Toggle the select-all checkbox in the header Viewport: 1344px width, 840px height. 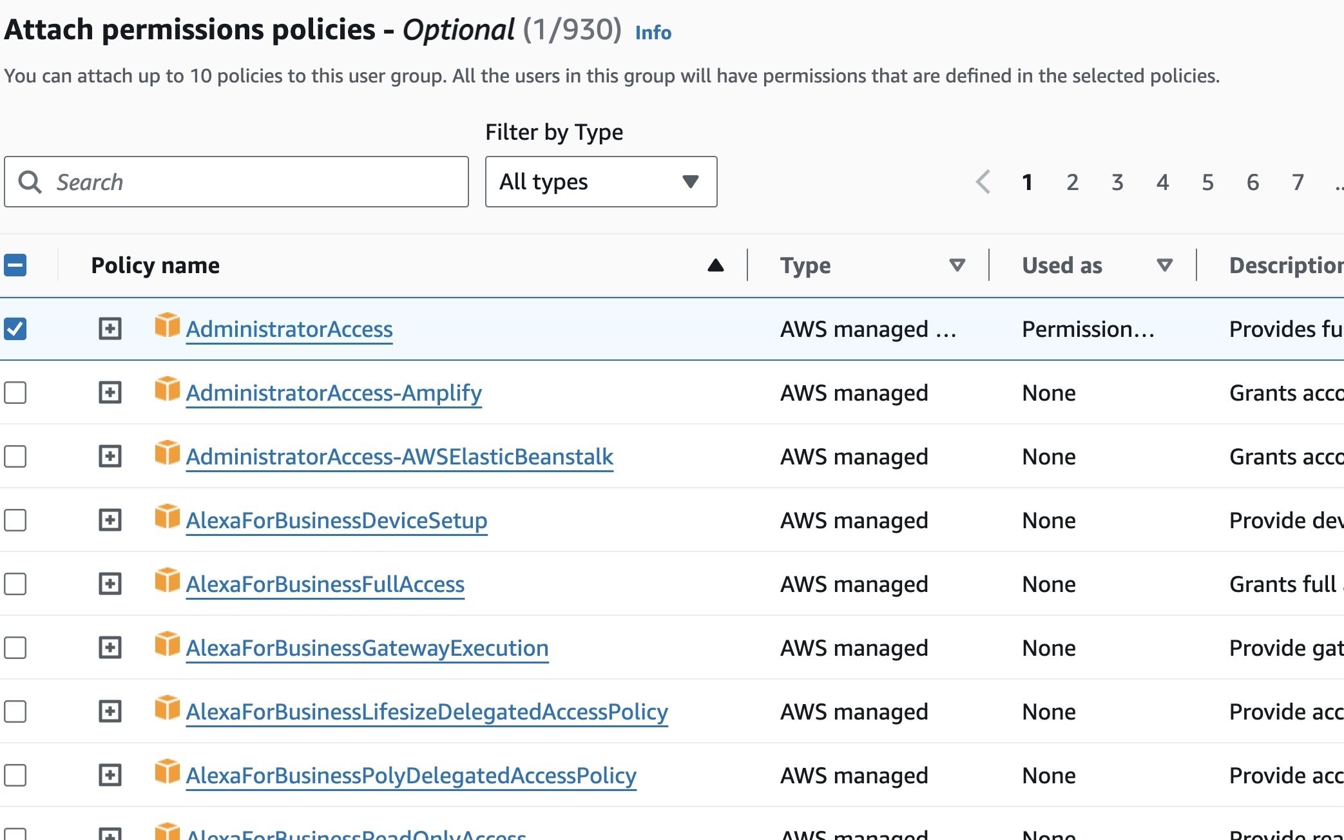click(x=16, y=265)
